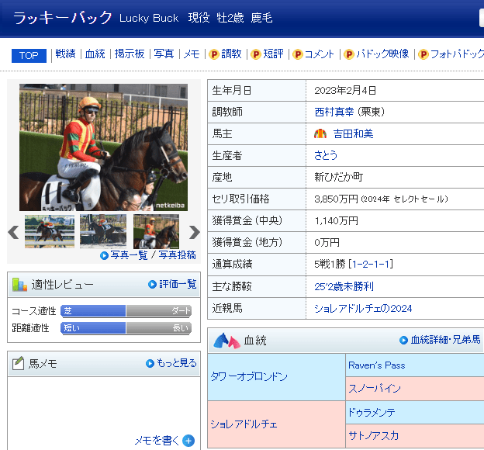
Task: Click the arrow icon beside 評価一覧
Action: pos(152,285)
